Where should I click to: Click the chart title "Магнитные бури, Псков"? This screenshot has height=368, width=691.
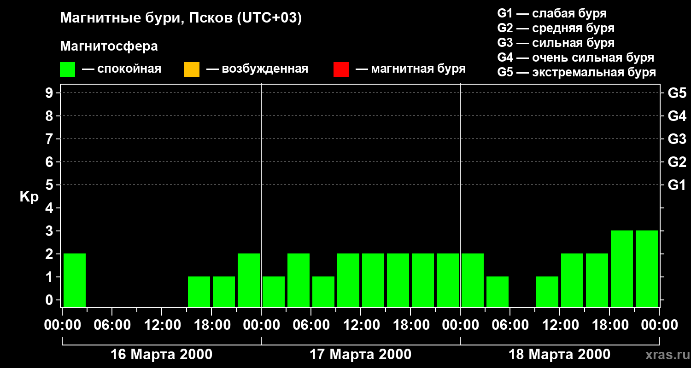click(x=181, y=18)
